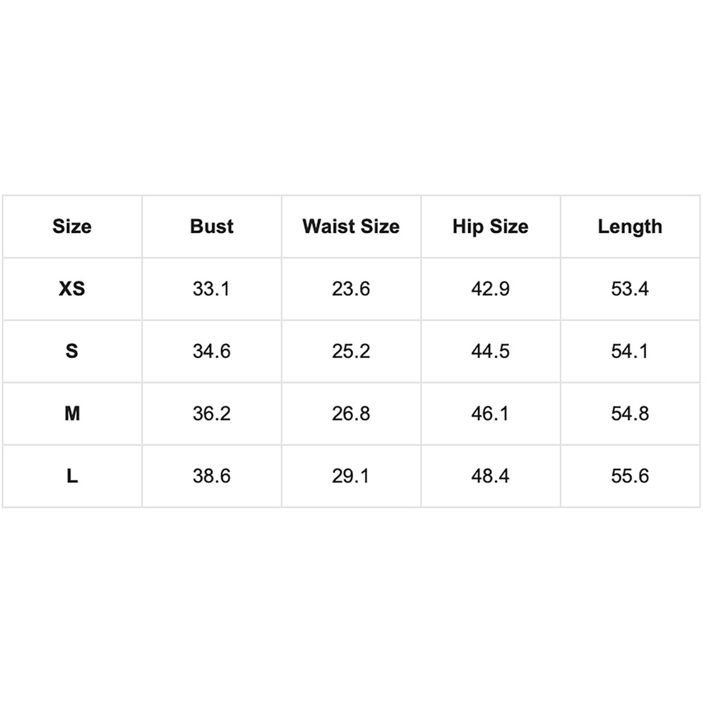The width and height of the screenshot is (706, 706).
Task: Click the Size column header
Action: pyautogui.click(x=72, y=227)
